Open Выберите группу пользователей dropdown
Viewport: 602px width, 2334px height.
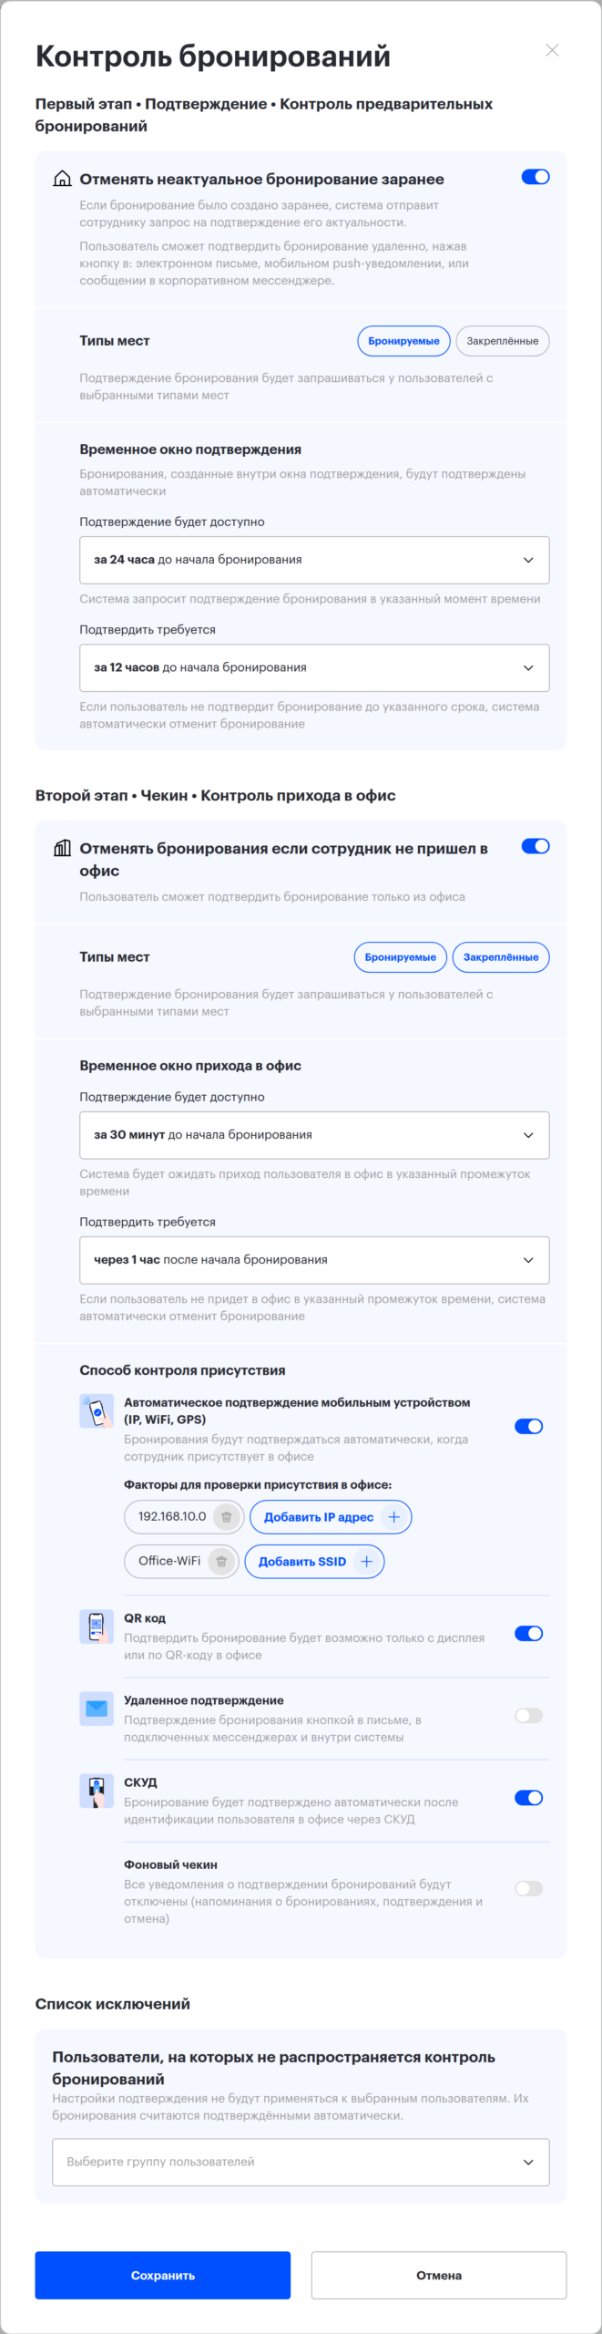(301, 2163)
